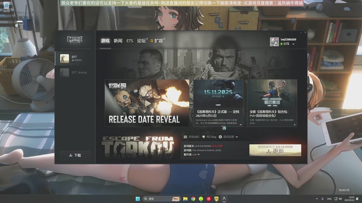Image resolution: width=362 pixels, height=203 pixels.
Task: Minimize the launcher window
Action: pos(301,32)
